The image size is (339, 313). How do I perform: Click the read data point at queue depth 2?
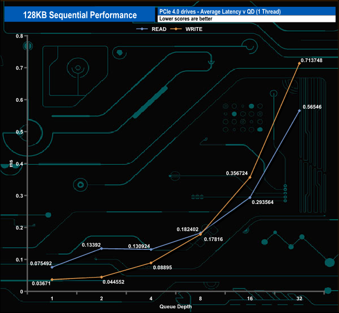tap(102, 248)
